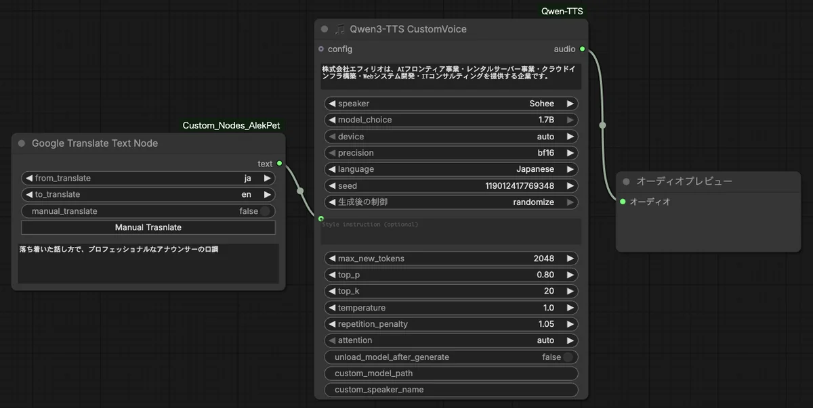Viewport: 813px width, 408px height.
Task: Click the config input port
Action: pos(321,49)
